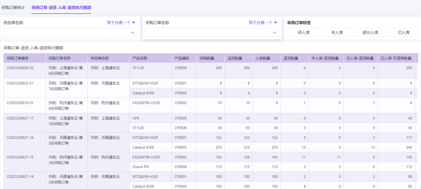Screen dimensions: 421x189
Task: Click the 产品编码 column header
Action: (x=182, y=58)
